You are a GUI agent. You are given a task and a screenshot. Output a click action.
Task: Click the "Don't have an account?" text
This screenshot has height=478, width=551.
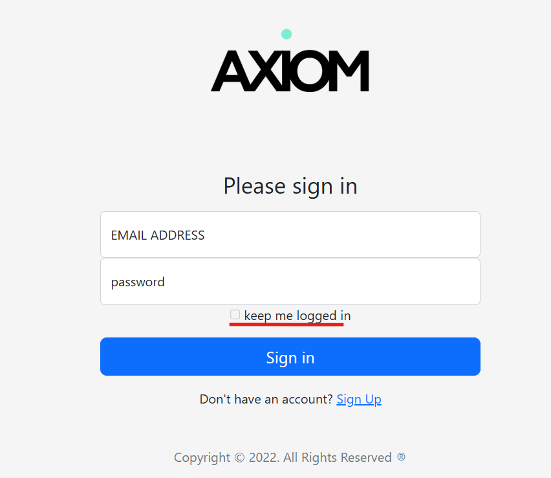pyautogui.click(x=266, y=399)
